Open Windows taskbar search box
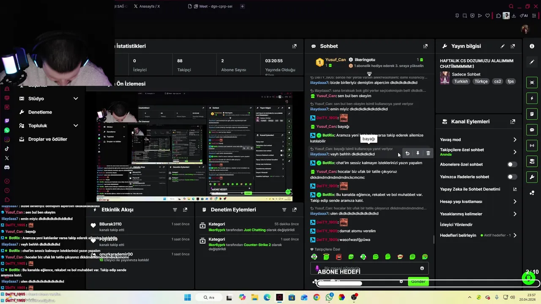This screenshot has height=304, width=541. 209,297
